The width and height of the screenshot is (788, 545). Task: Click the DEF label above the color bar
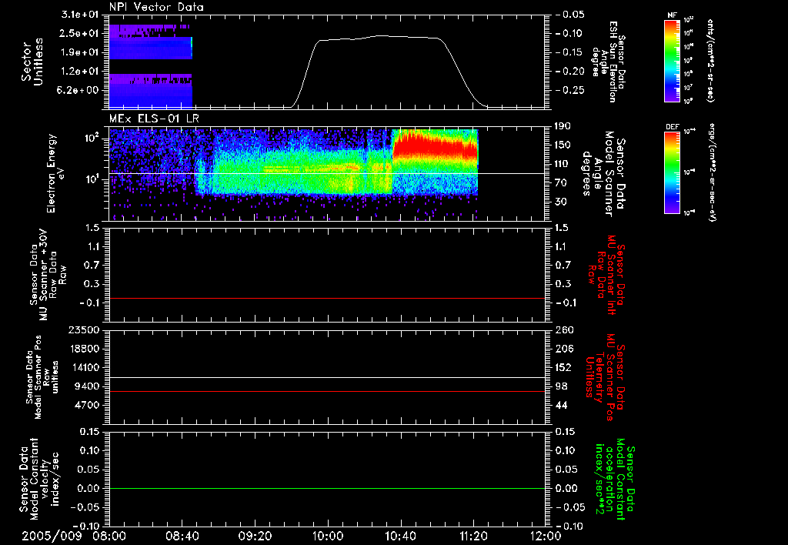click(673, 127)
